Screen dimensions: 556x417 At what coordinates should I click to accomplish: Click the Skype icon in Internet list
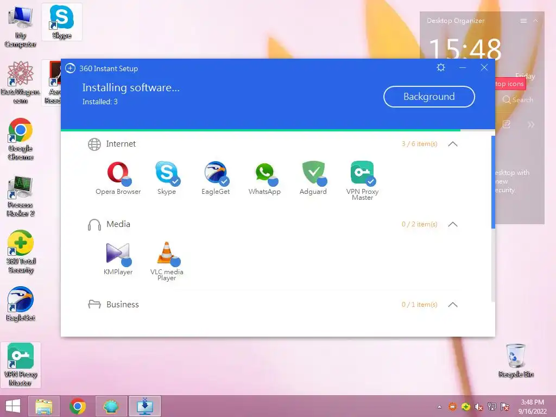click(167, 173)
